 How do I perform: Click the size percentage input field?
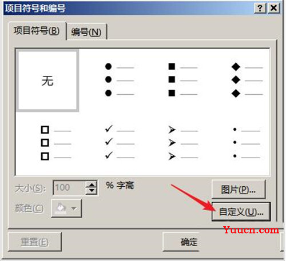coord(69,188)
